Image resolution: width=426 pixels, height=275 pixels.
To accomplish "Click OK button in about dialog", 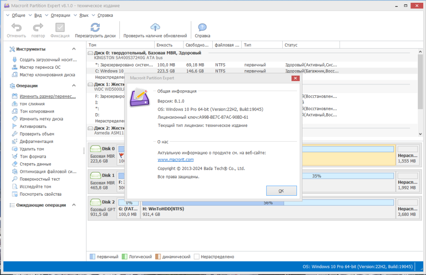I will coord(281,191).
